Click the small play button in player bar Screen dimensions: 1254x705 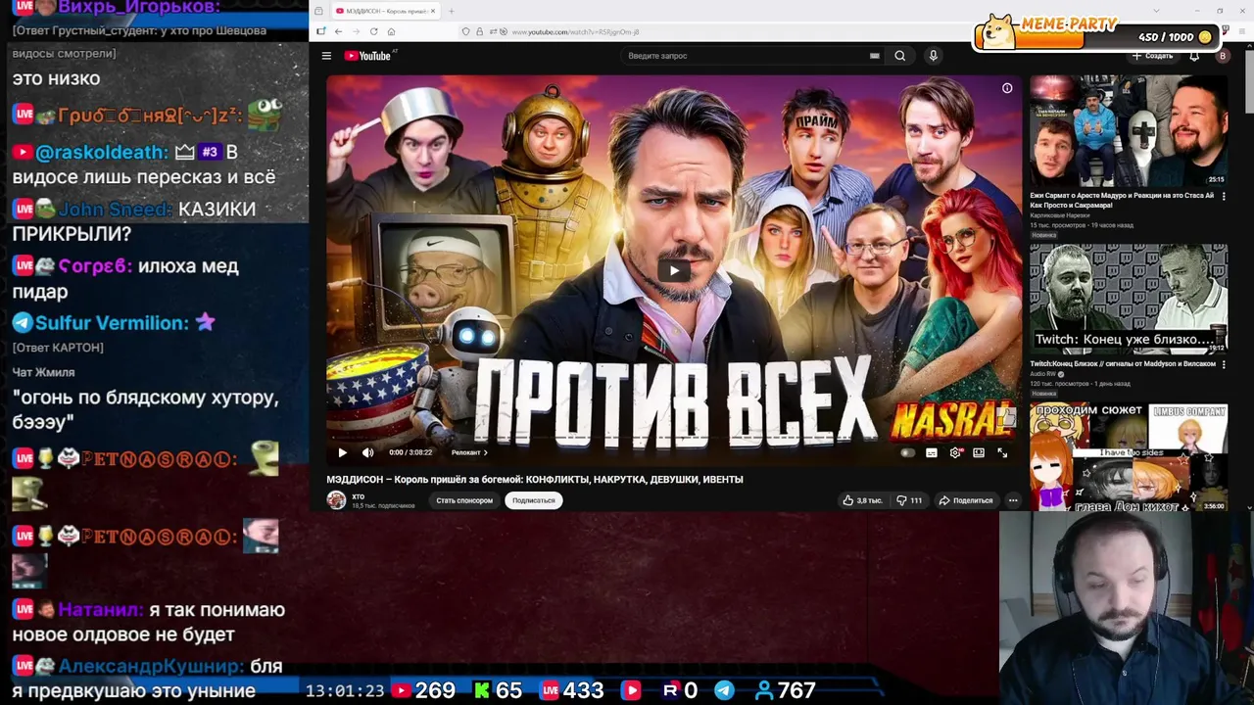tap(342, 452)
